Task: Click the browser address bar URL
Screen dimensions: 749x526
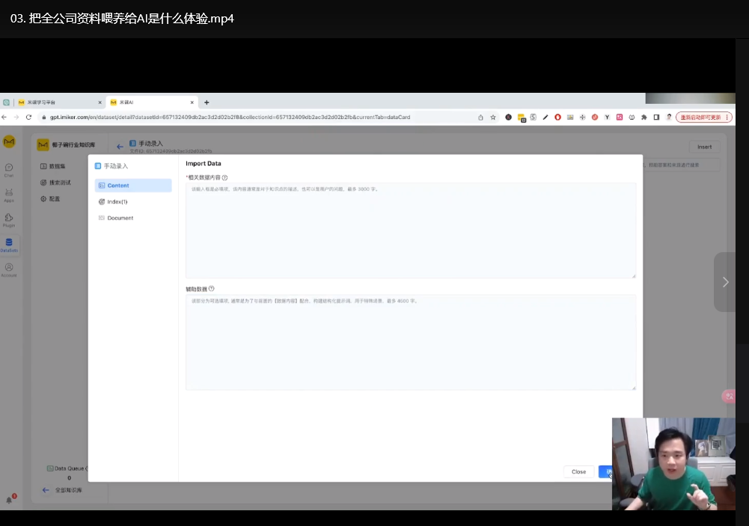Action: click(230, 117)
